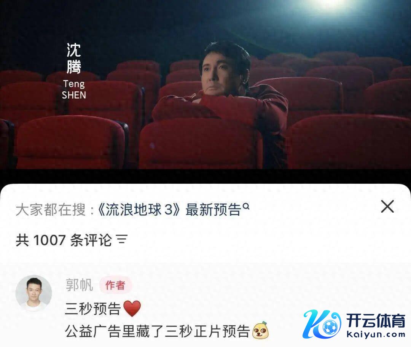Open the kaiyun.com web address text
The width and height of the screenshot is (411, 347).
tap(376, 334)
